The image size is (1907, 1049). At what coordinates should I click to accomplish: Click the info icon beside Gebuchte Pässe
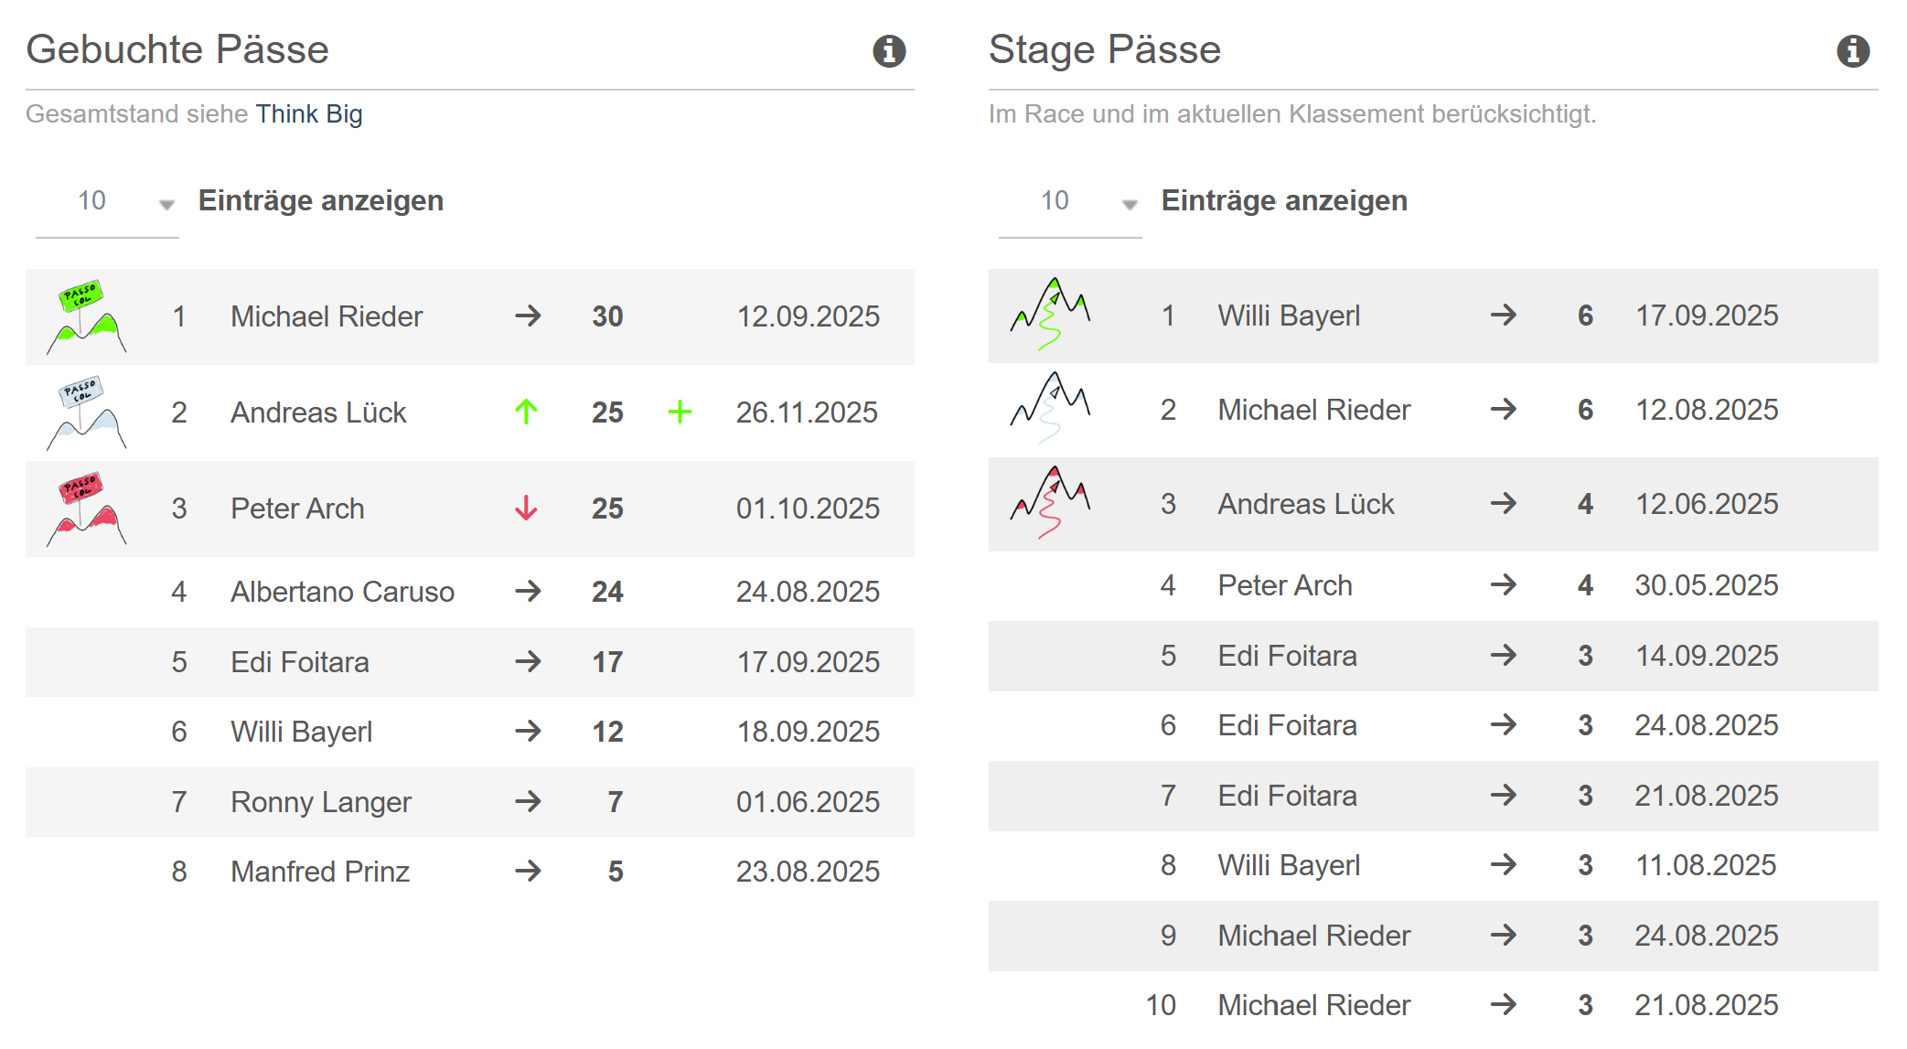click(x=889, y=51)
